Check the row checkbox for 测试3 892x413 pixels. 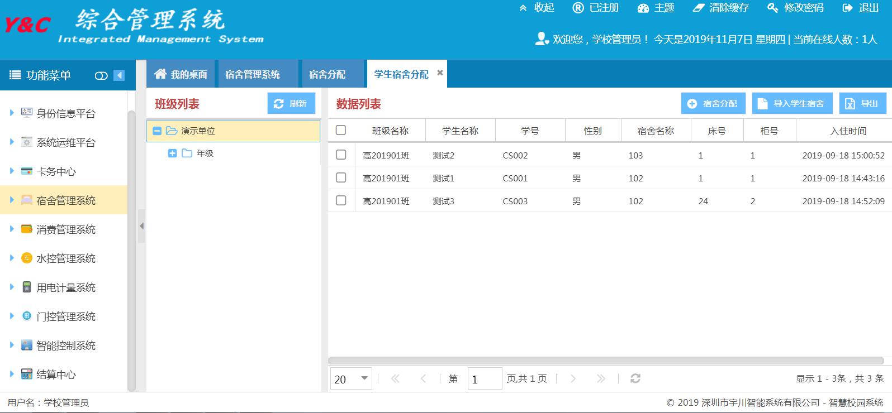tap(341, 200)
